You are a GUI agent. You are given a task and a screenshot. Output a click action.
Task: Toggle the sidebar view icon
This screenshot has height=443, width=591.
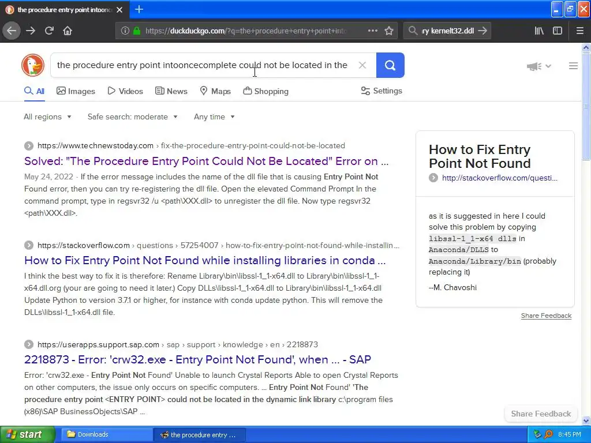pos(558,31)
